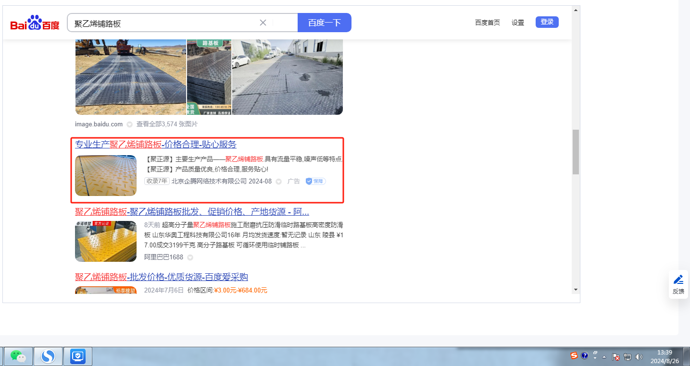Expand the arrow next to 阿里巴巴1688
690x366 pixels.
tap(190, 257)
